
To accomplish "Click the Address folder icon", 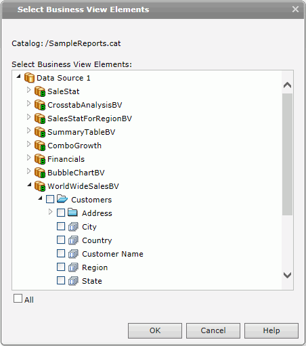I will (x=73, y=213).
